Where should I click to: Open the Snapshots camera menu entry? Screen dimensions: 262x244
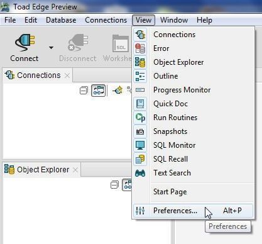pyautogui.click(x=193, y=131)
